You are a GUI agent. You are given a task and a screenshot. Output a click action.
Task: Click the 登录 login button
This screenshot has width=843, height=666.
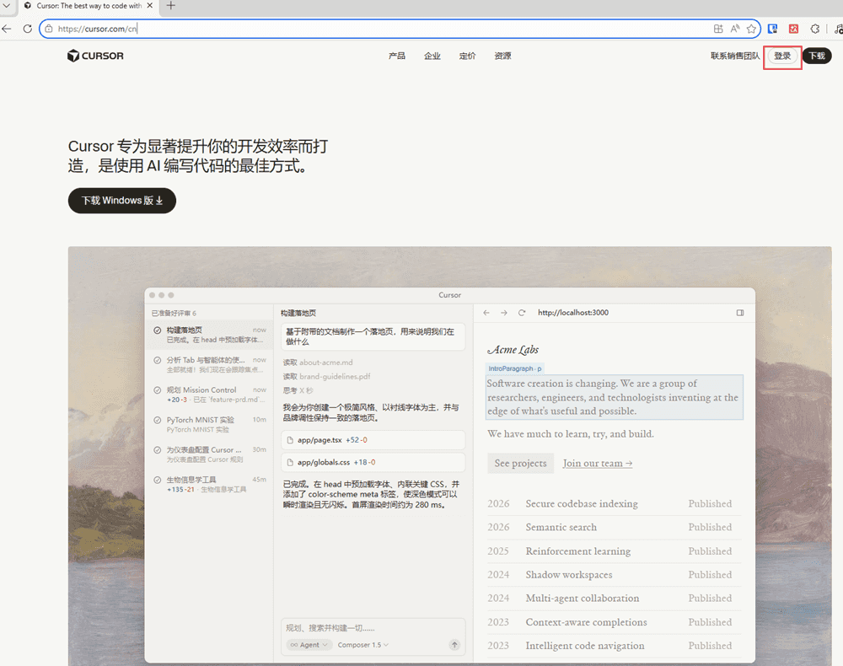click(x=782, y=56)
